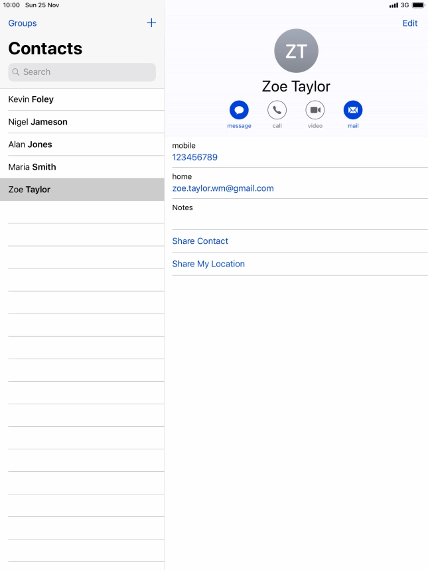Tap the message icon for Zoe Taylor
428x570 pixels.
point(239,110)
